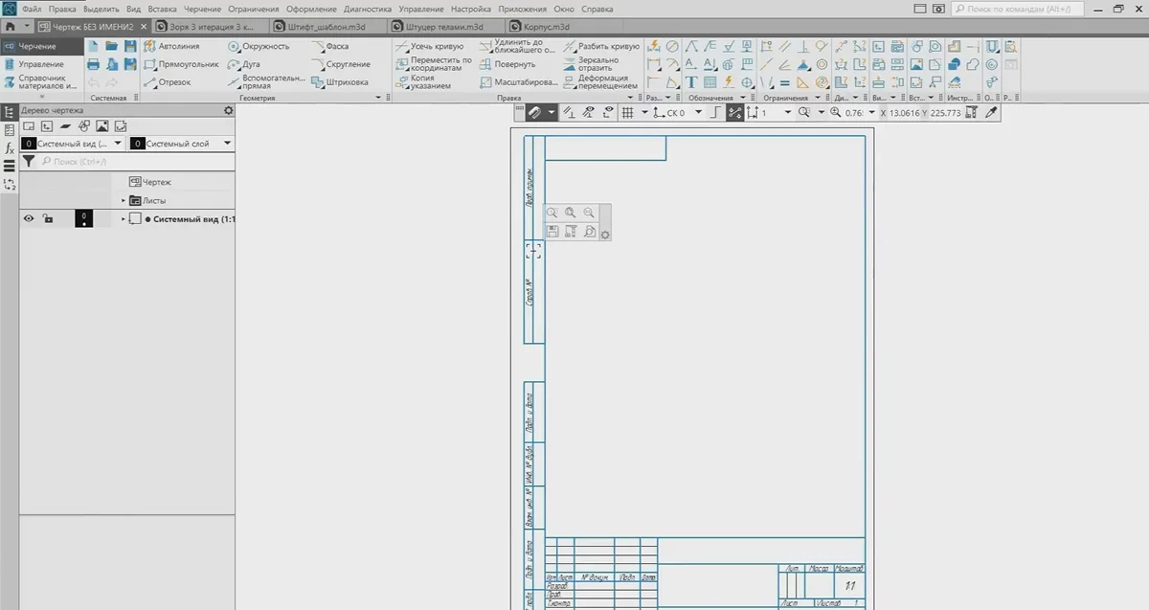Open the Диагностика menu
The image size is (1149, 610).
pyautogui.click(x=367, y=9)
